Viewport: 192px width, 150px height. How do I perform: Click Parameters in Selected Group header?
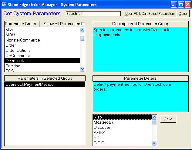pos(45,78)
